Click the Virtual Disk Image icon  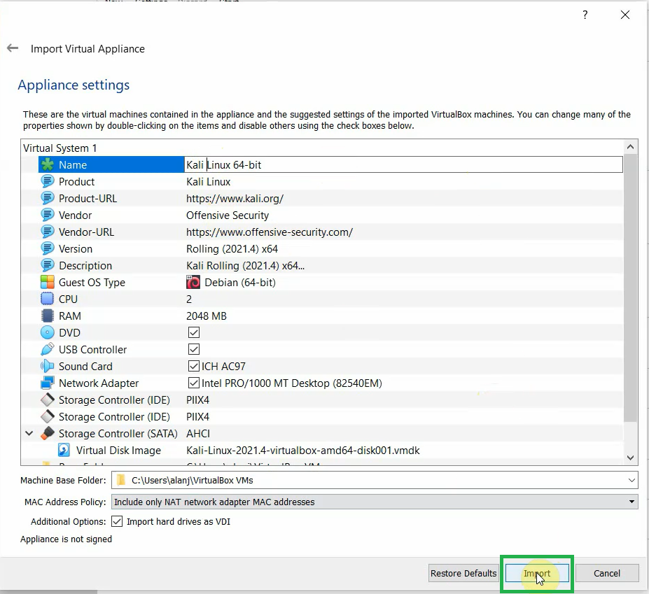coord(64,450)
